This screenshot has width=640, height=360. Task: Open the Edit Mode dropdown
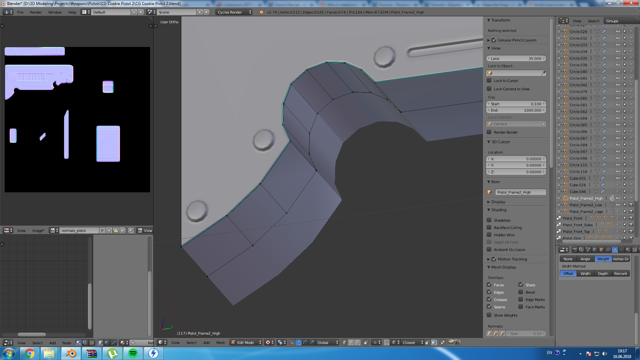(246, 343)
